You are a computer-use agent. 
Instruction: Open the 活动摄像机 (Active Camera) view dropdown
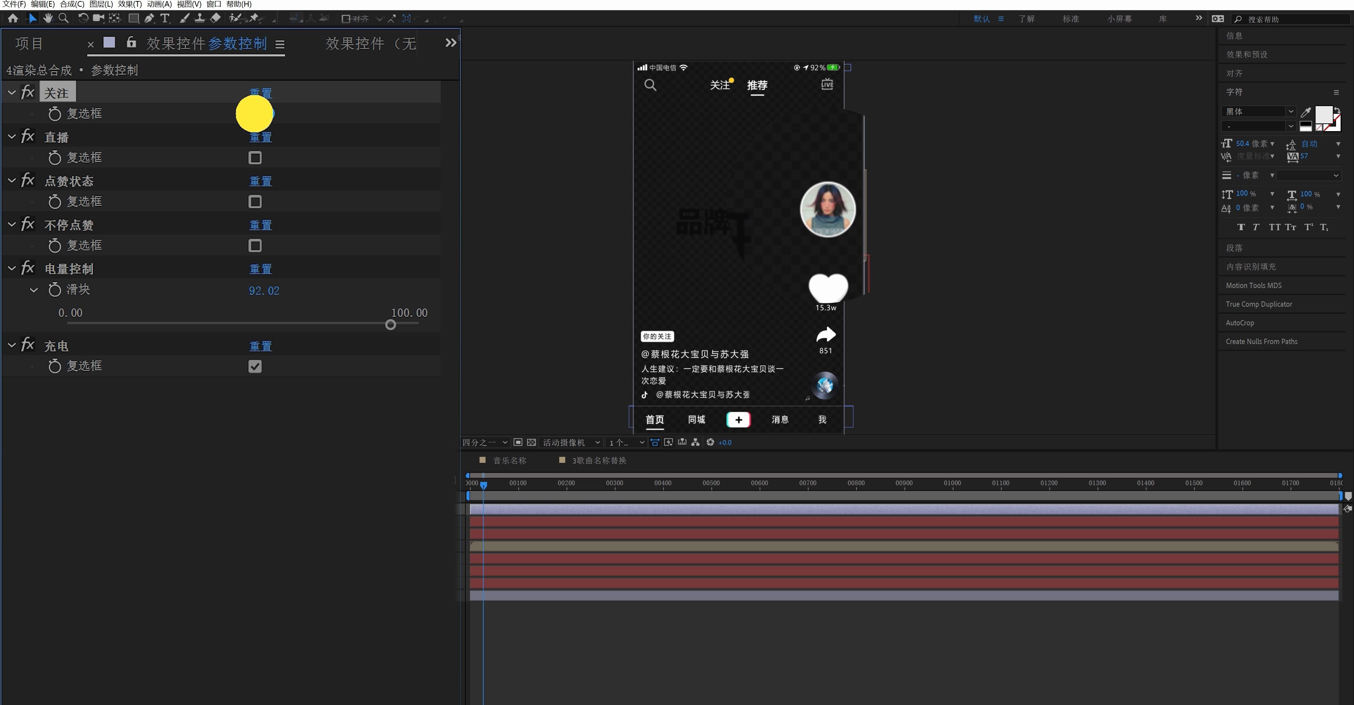click(571, 442)
